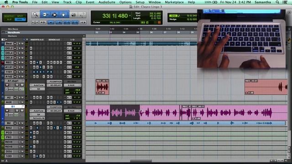The height and width of the screenshot is (164, 292).
Task: Open the Clip menu
Action: pyautogui.click(x=78, y=2)
